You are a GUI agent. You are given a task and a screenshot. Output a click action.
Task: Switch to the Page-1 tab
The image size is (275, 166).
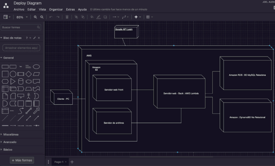[x=60, y=162]
